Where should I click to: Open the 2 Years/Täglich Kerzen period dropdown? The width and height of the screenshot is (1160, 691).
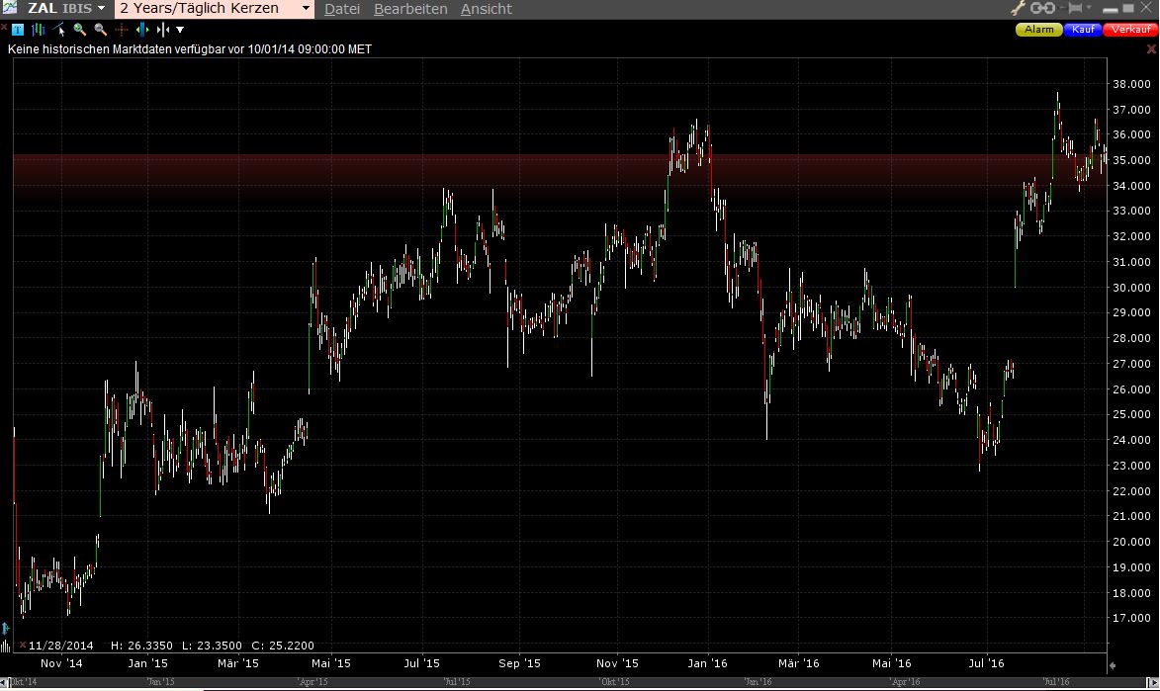point(307,8)
